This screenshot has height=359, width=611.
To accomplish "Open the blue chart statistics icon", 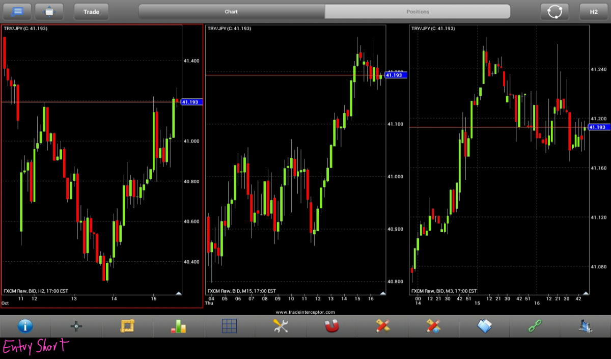I will (585, 326).
